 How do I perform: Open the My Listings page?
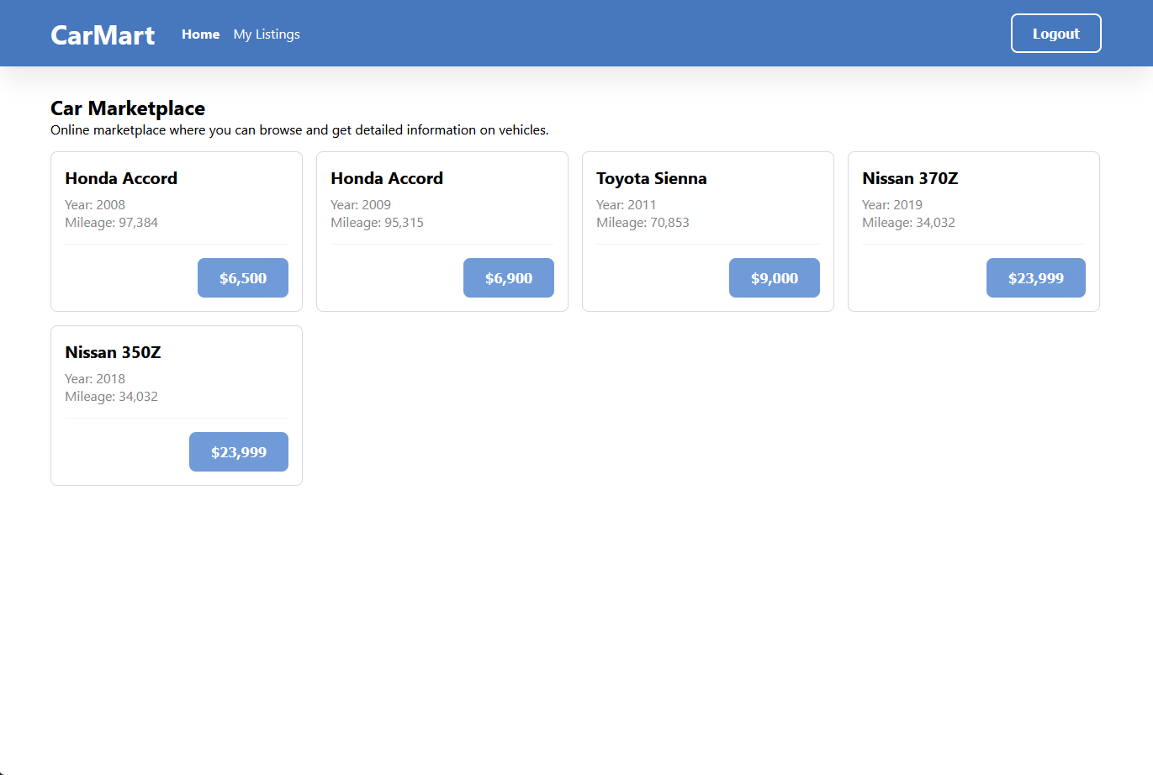[x=266, y=34]
